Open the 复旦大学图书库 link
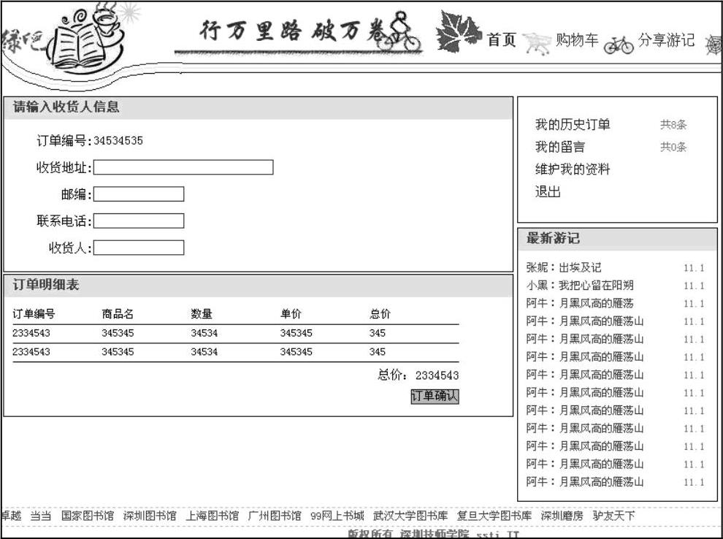Image resolution: width=723 pixels, height=539 pixels. click(x=494, y=516)
